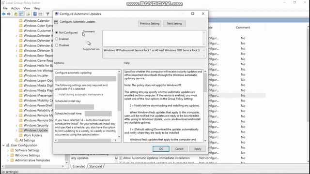This screenshot has width=310, height=174.
Task: Click the User Configuration icon
Action: (8, 145)
